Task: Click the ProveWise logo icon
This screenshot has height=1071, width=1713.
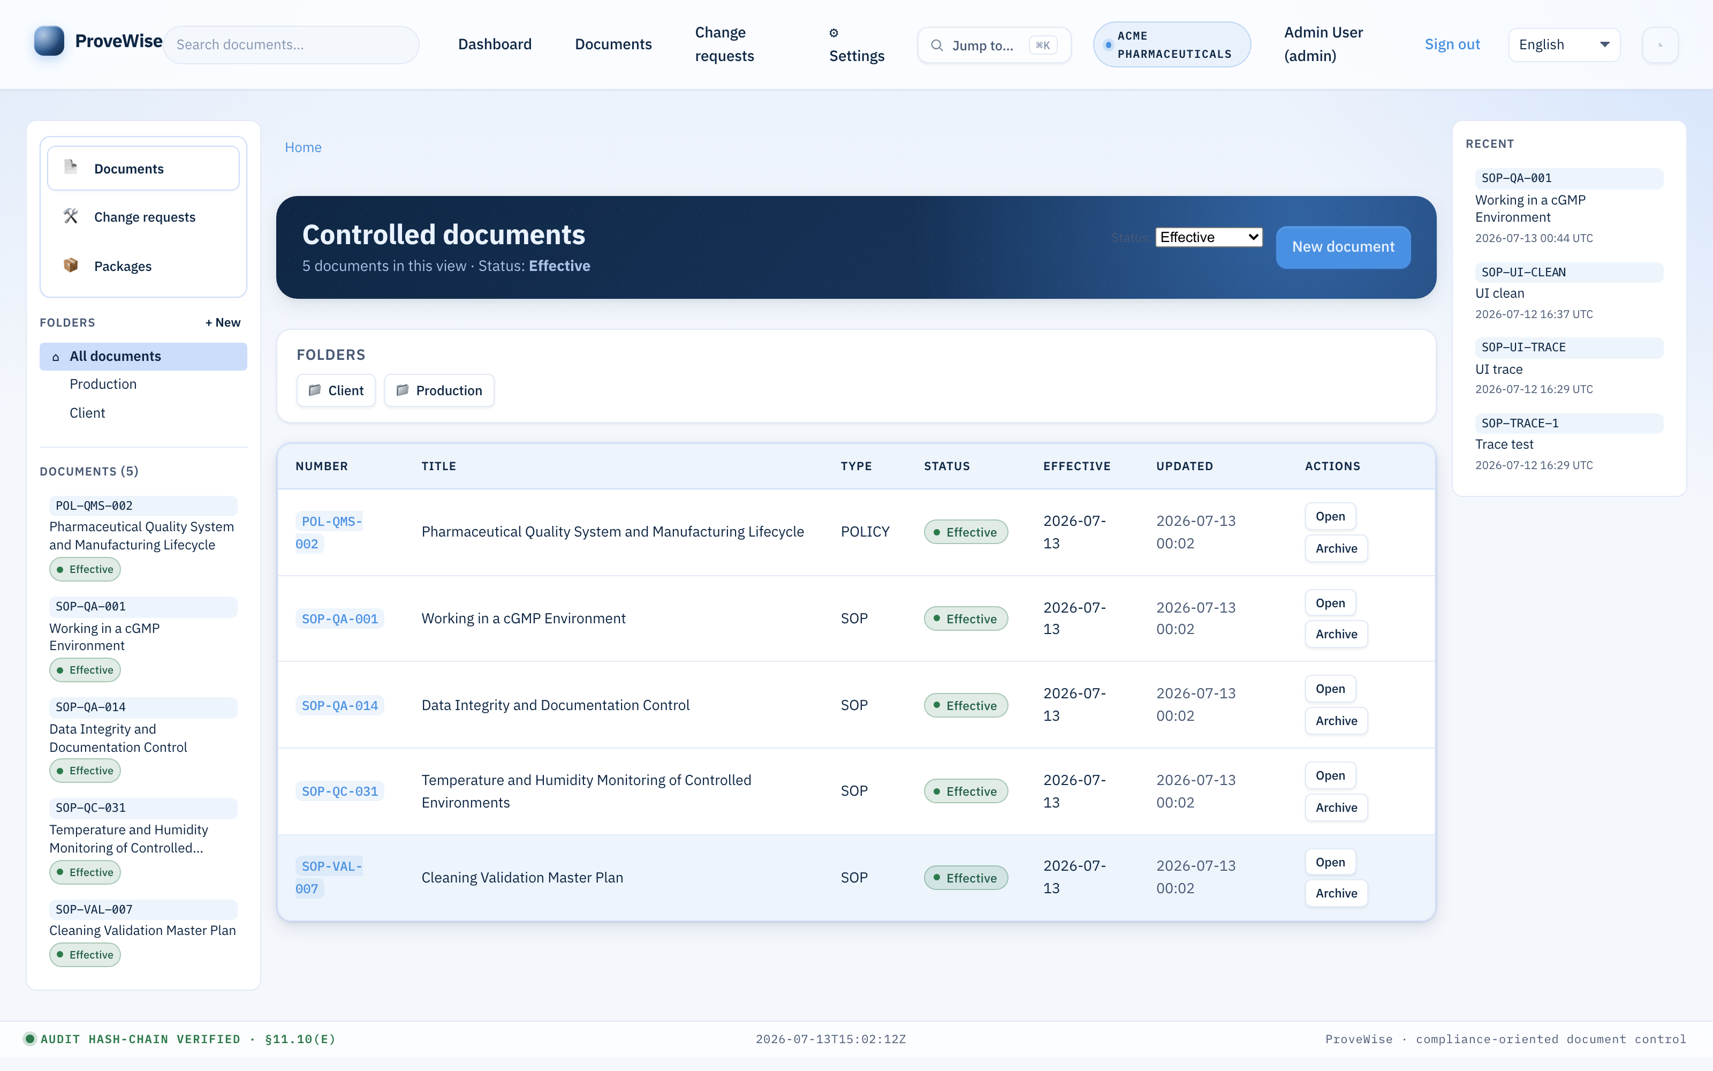Action: [49, 41]
